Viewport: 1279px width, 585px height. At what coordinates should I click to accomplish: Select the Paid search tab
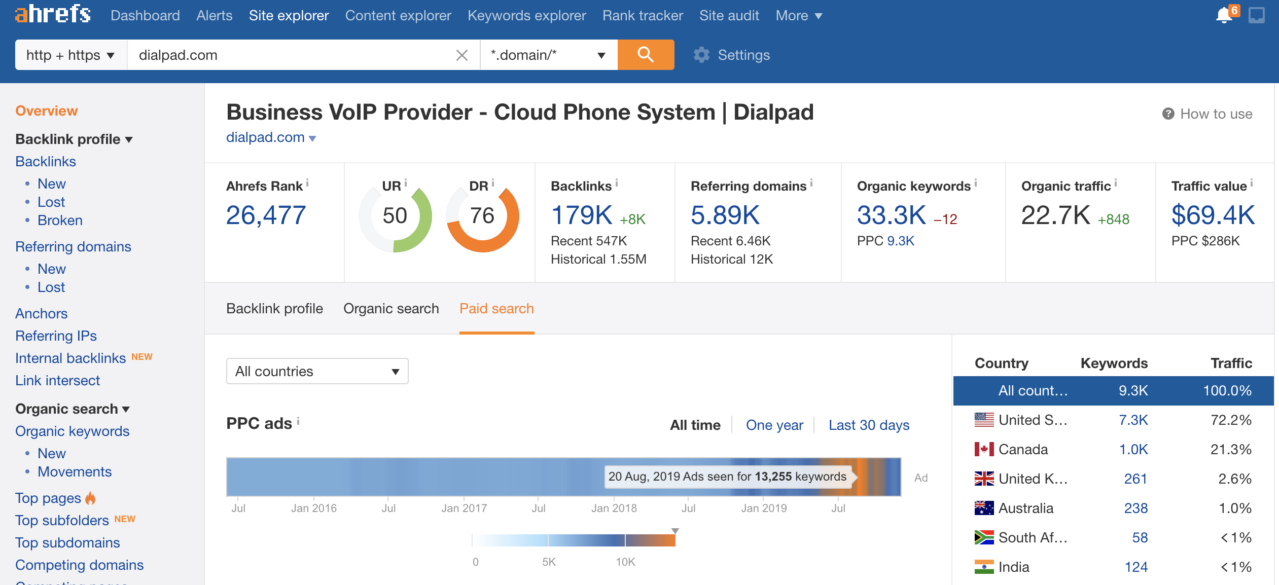click(496, 308)
